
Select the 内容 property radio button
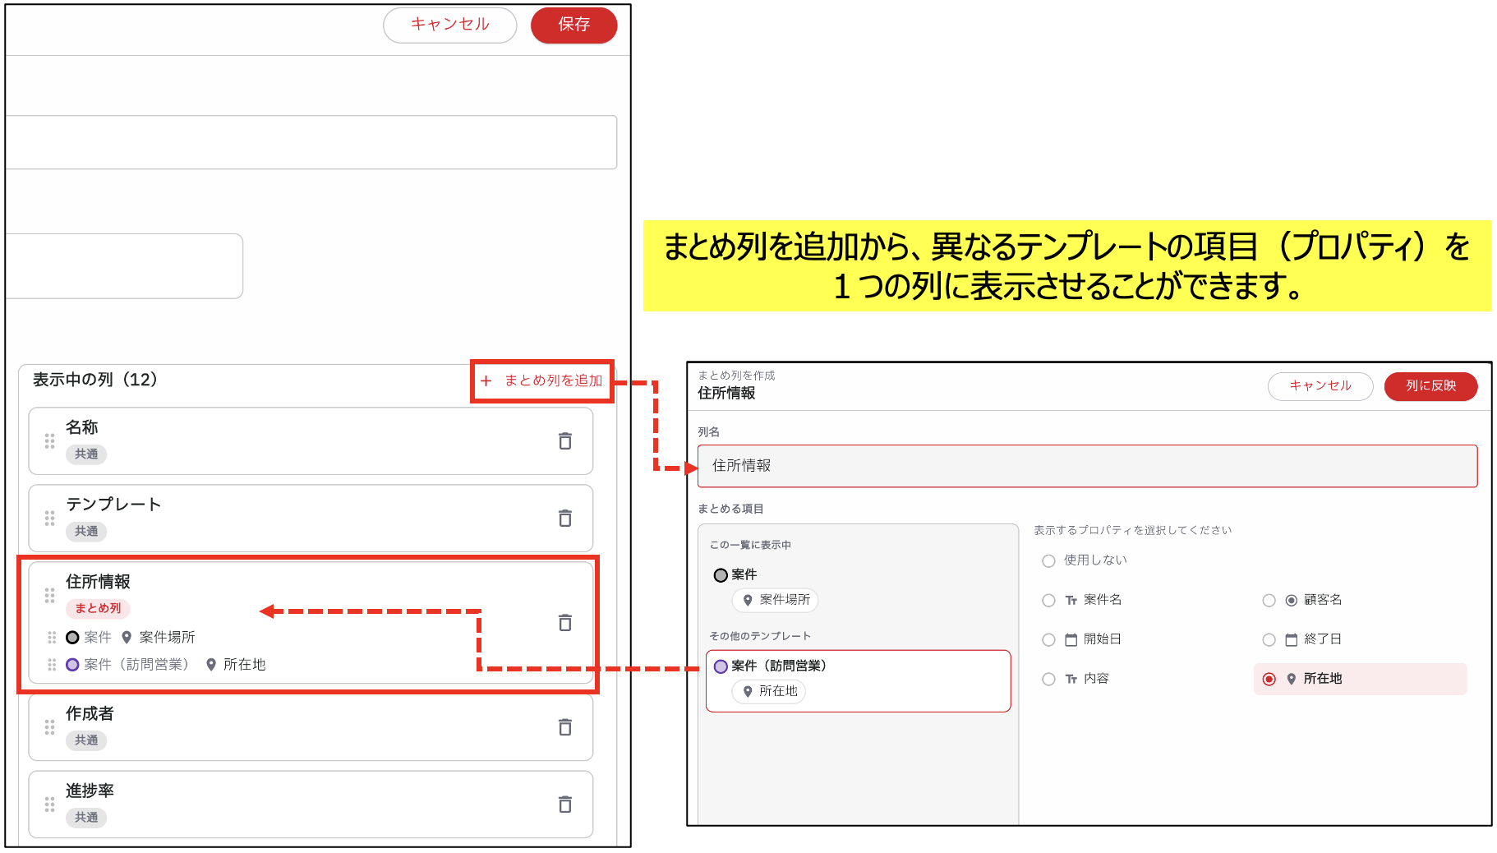(1048, 680)
